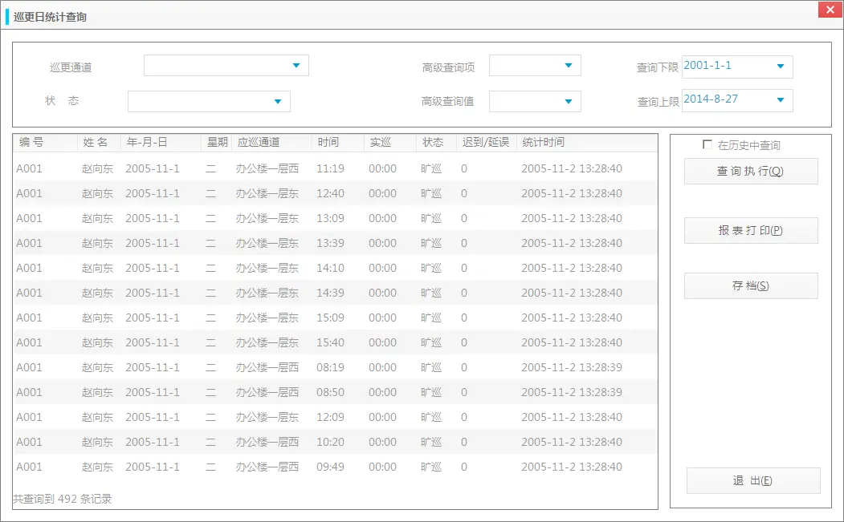Open the 查询上限 date picker arrow
Viewport: 844px width, 522px height.
coord(779,100)
